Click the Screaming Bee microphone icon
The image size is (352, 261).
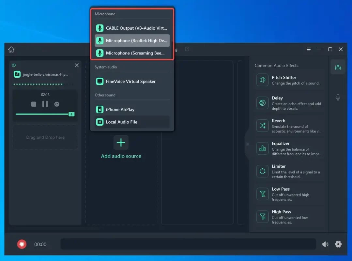tap(100, 53)
